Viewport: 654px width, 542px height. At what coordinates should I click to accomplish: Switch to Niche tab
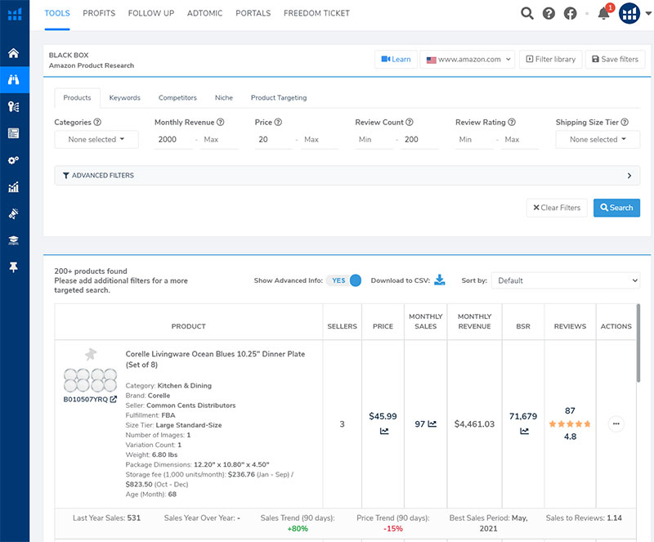pyautogui.click(x=223, y=97)
